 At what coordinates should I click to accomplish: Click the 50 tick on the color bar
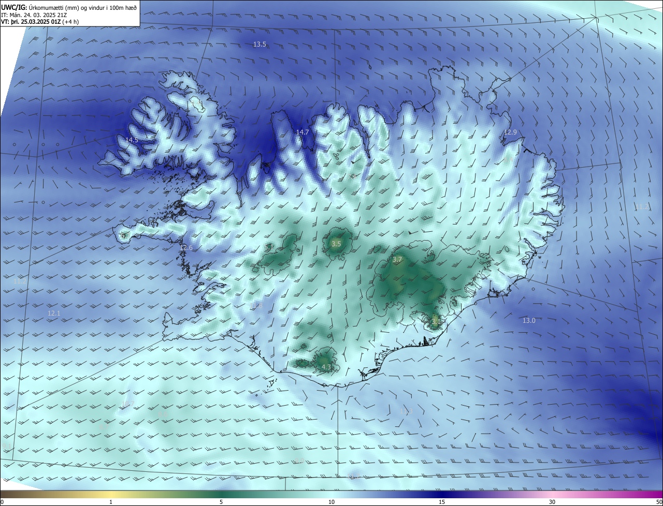(x=659, y=502)
